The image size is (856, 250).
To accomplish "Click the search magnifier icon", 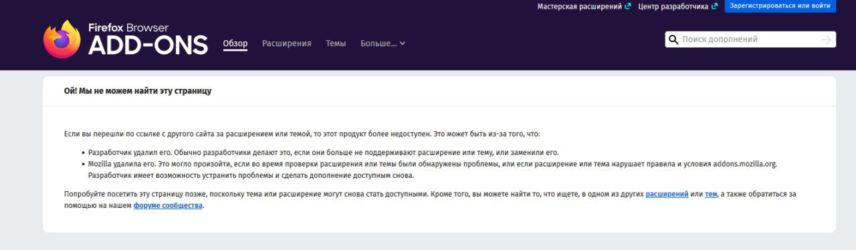I will point(674,39).
